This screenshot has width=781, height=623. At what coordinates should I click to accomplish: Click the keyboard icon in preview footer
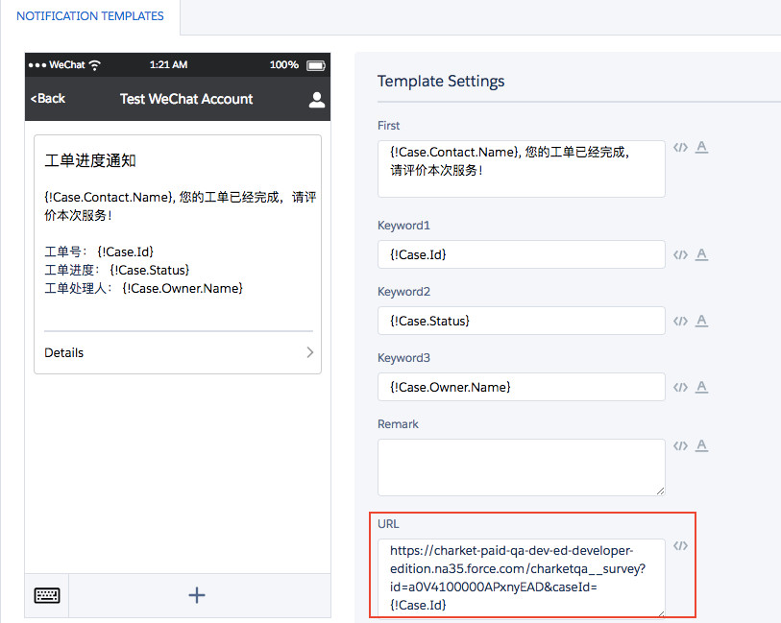pyautogui.click(x=47, y=595)
